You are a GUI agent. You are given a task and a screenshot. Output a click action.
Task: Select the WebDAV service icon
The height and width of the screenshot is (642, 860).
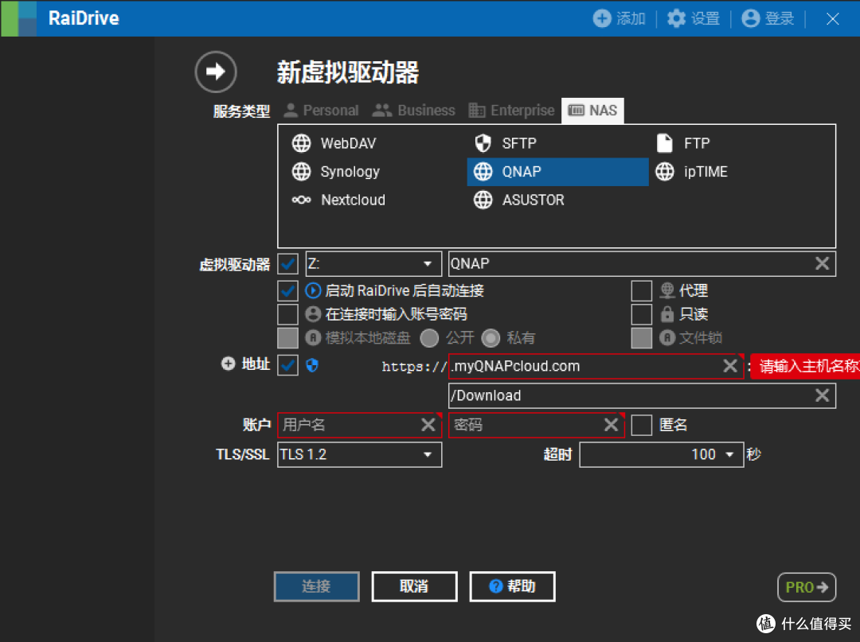tap(302, 143)
